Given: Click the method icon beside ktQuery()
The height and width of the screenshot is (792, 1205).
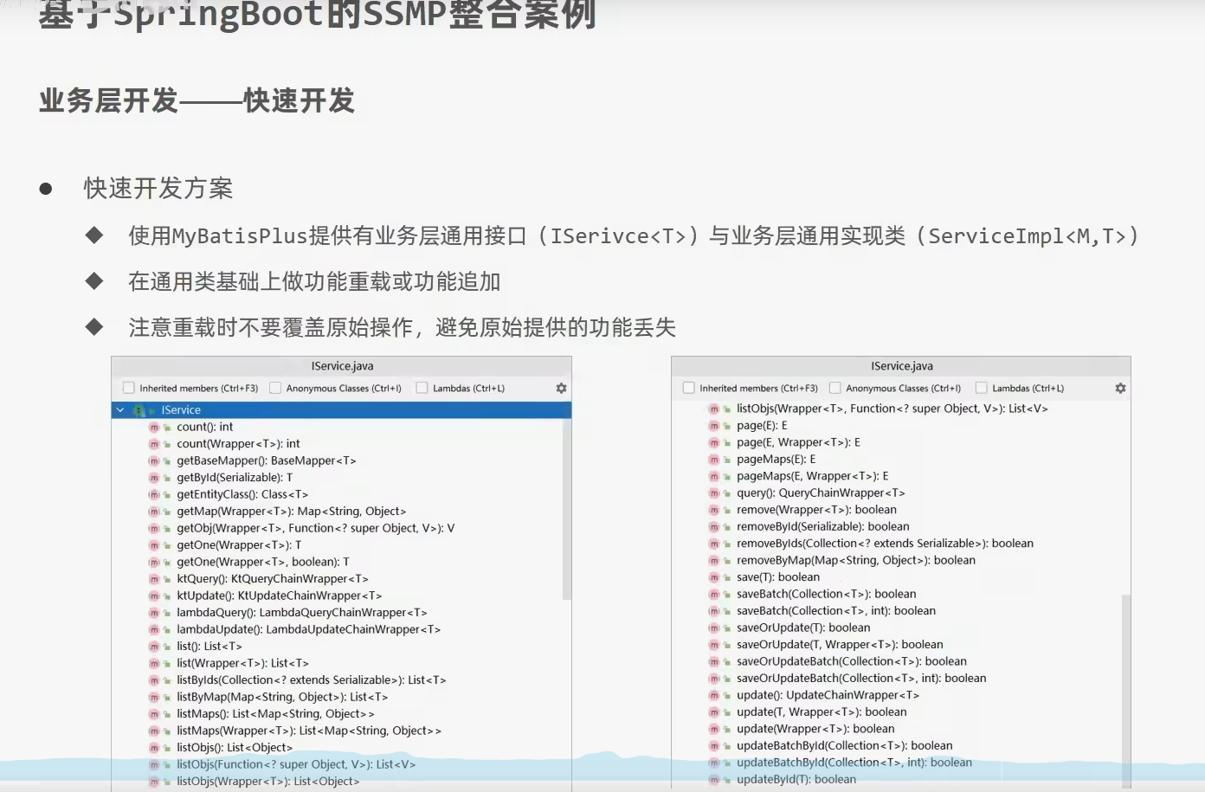Looking at the screenshot, I should [x=154, y=579].
